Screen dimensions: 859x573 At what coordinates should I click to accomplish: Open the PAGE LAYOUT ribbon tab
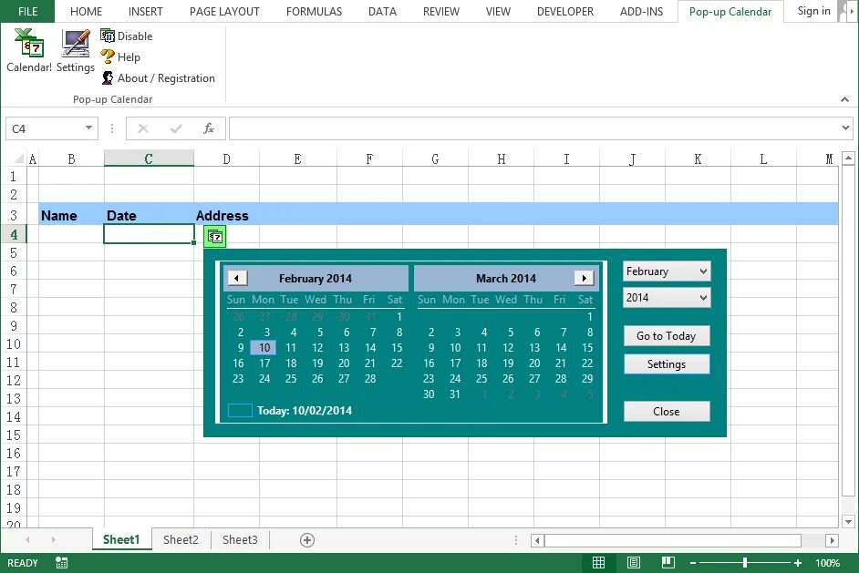coord(224,12)
